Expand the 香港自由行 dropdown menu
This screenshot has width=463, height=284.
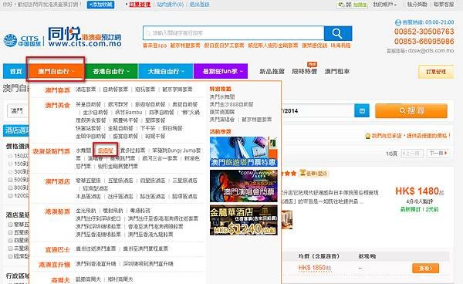tap(111, 72)
